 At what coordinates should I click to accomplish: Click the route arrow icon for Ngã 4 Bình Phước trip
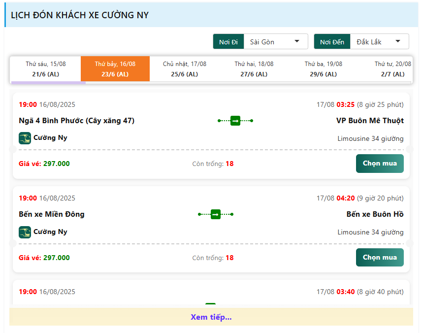click(x=235, y=121)
